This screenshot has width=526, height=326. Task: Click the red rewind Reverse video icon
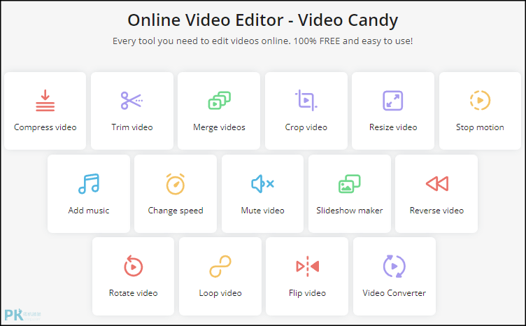tap(436, 183)
